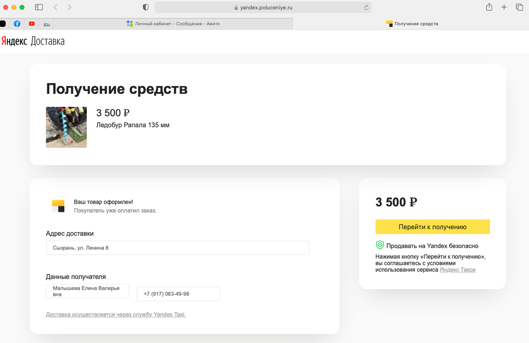Click the address bar yandex.poluceniye.ru
Viewport: 529px width, 343px height.
(263, 8)
